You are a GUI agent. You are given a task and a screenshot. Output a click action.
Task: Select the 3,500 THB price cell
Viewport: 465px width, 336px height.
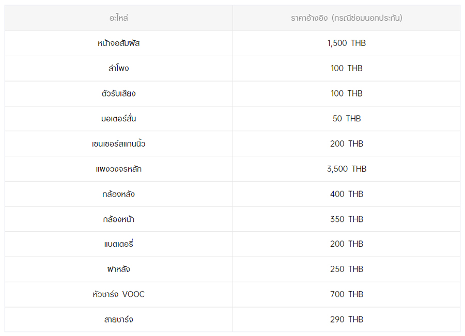(347, 169)
